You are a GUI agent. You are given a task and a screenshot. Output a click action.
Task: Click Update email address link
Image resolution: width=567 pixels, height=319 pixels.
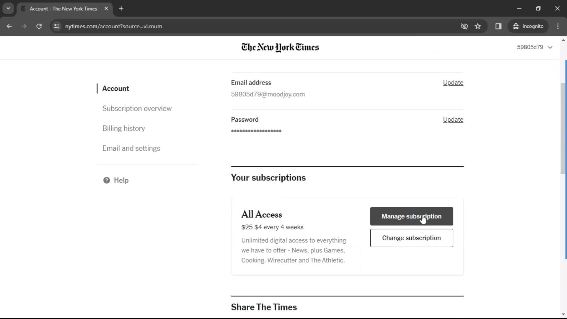(x=453, y=83)
